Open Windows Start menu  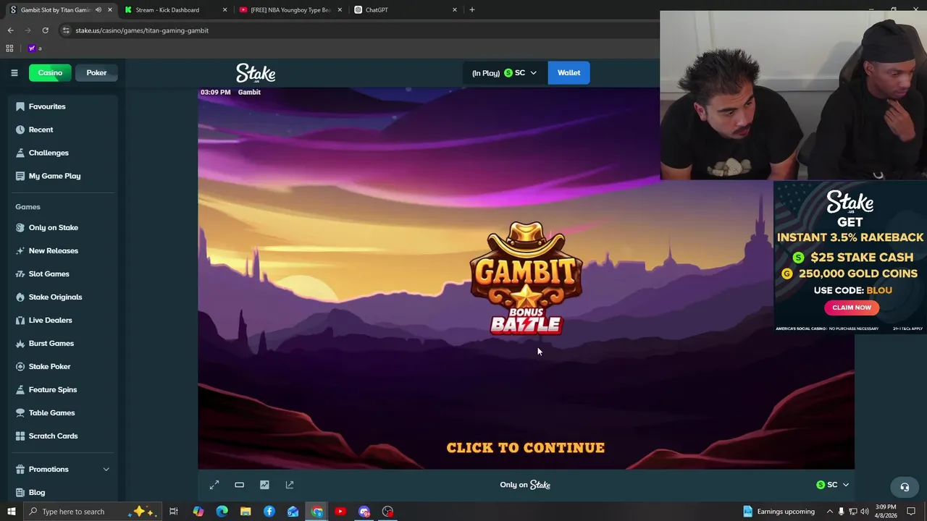click(11, 512)
